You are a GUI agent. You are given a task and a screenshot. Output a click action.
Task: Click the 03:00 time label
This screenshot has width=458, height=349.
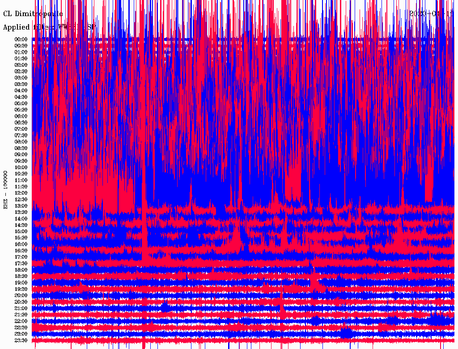point(21,78)
